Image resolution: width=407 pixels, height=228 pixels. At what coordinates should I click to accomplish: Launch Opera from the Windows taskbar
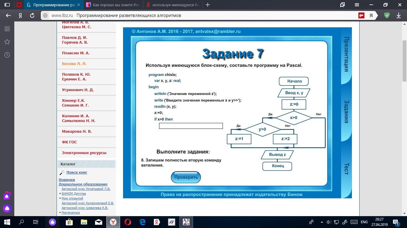pyautogui.click(x=128, y=222)
